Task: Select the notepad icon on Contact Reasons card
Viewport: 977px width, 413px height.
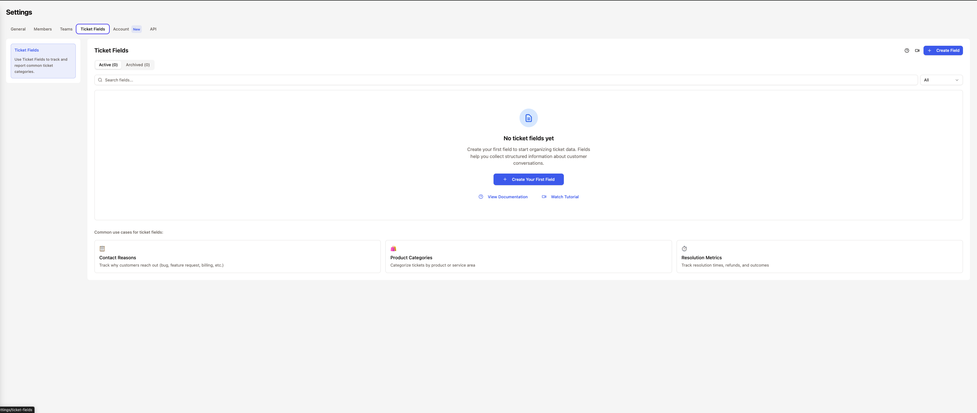Action: (x=102, y=248)
